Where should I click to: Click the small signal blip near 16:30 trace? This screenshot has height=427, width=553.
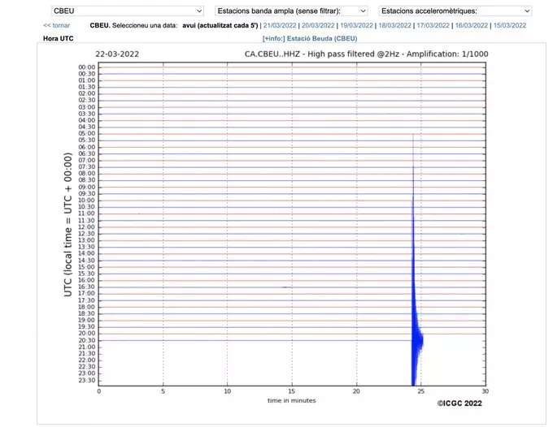(285, 287)
